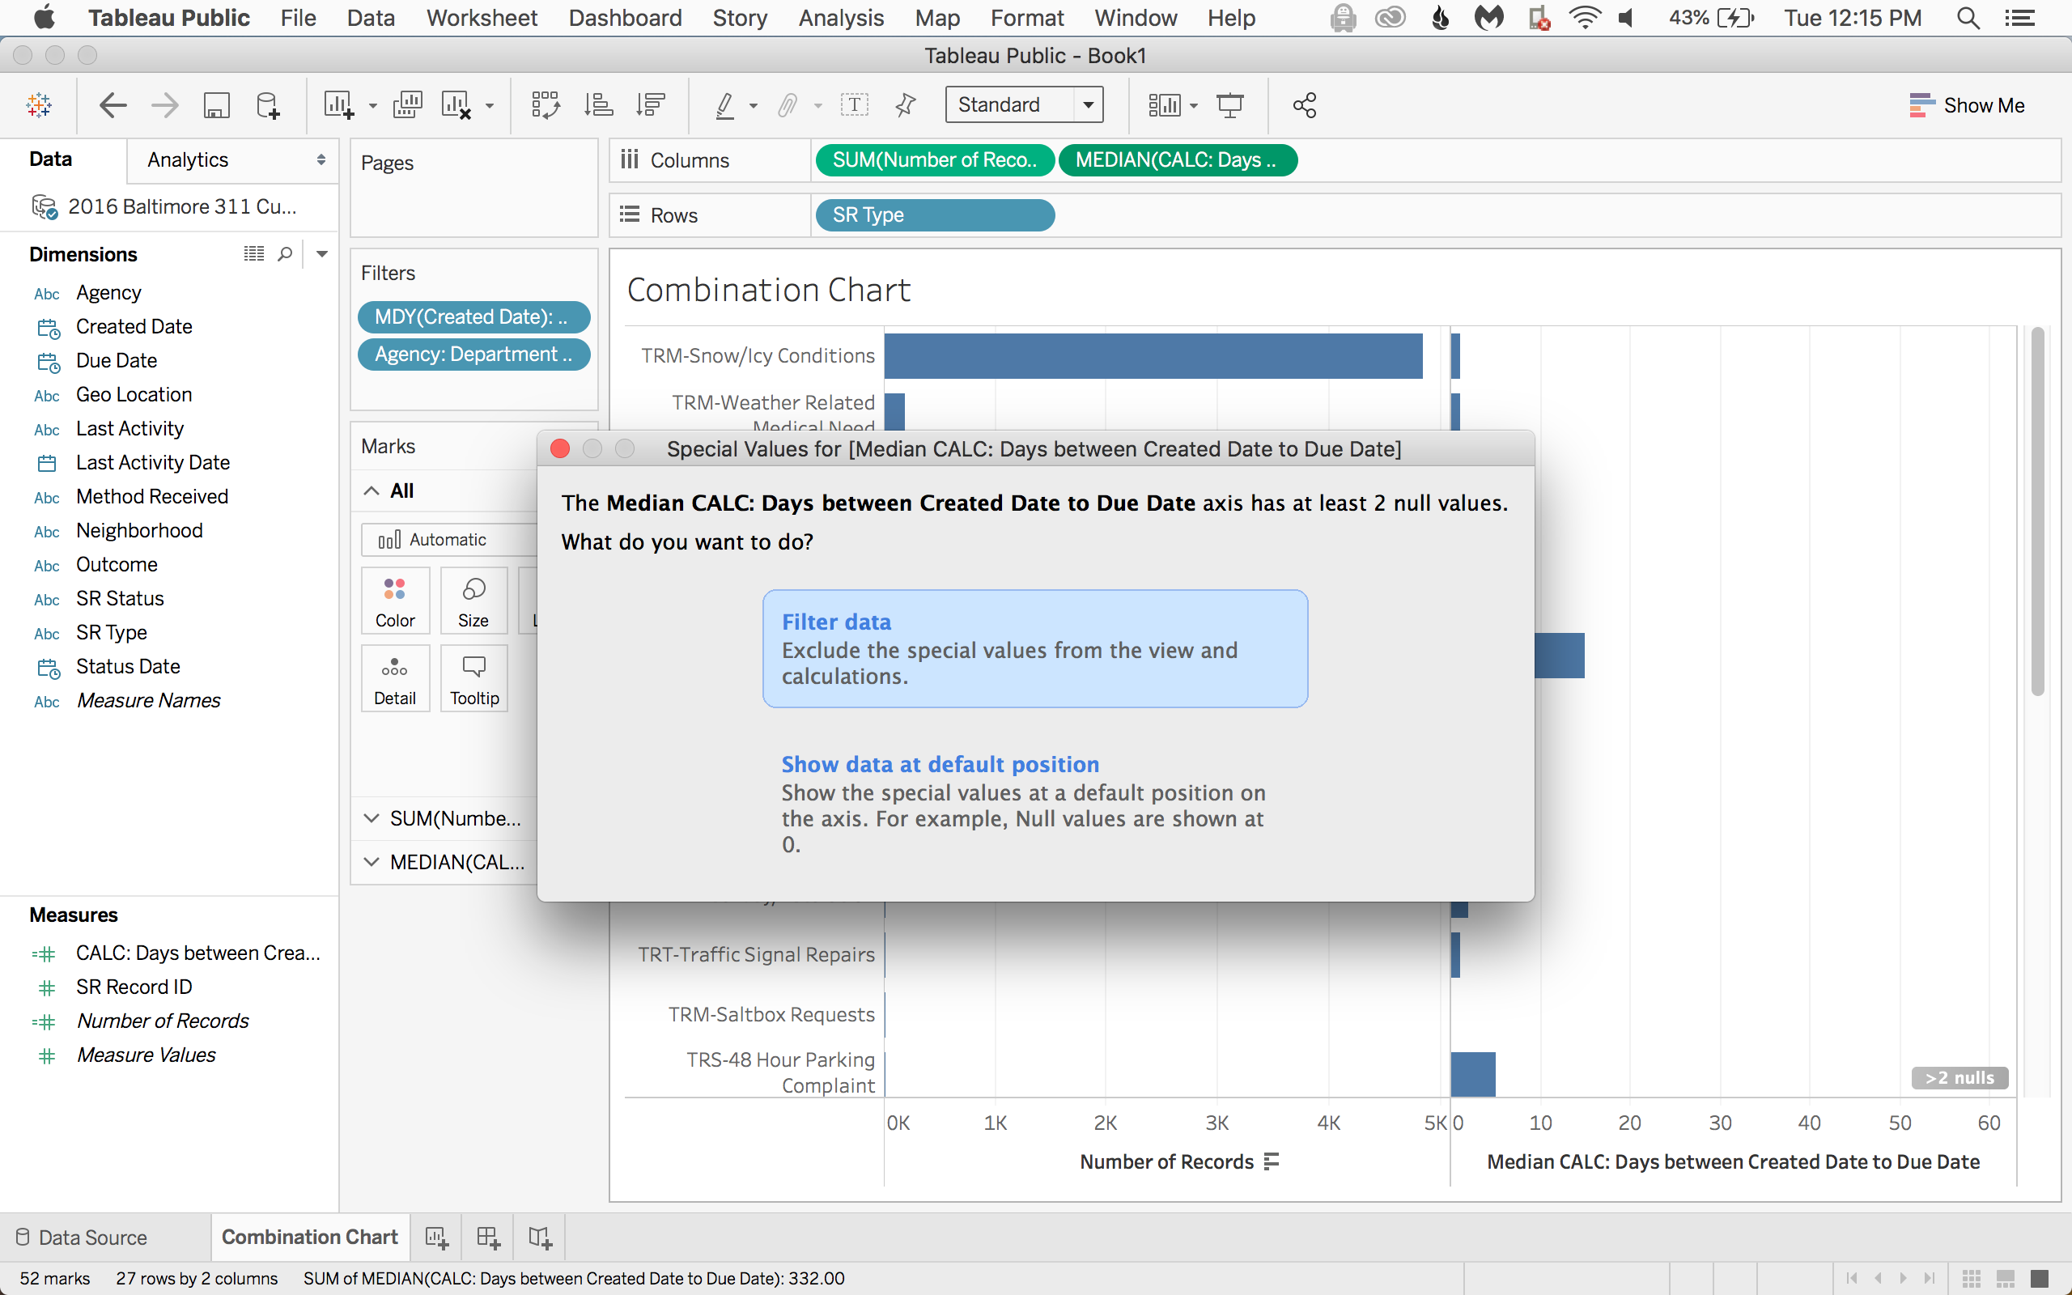Click the Save icon in toolbar

click(217, 105)
